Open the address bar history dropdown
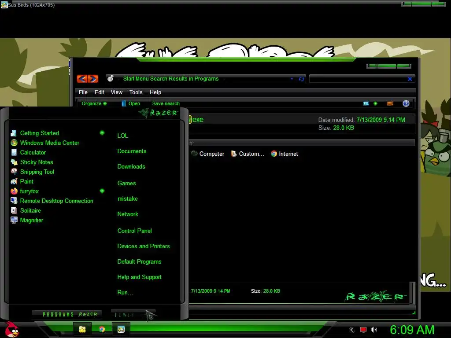451x338 pixels. (292, 79)
